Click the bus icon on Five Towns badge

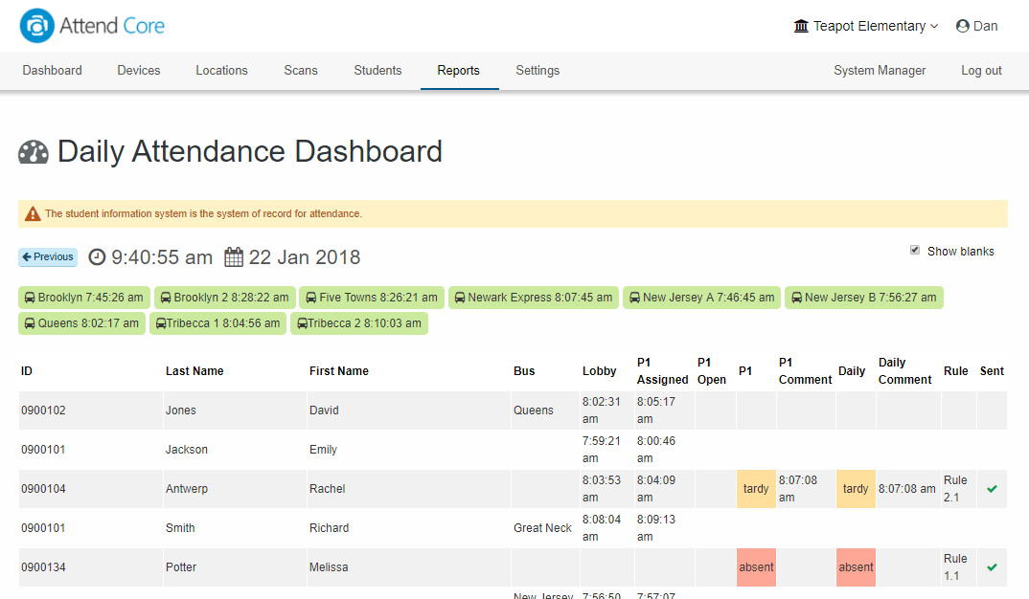(311, 298)
